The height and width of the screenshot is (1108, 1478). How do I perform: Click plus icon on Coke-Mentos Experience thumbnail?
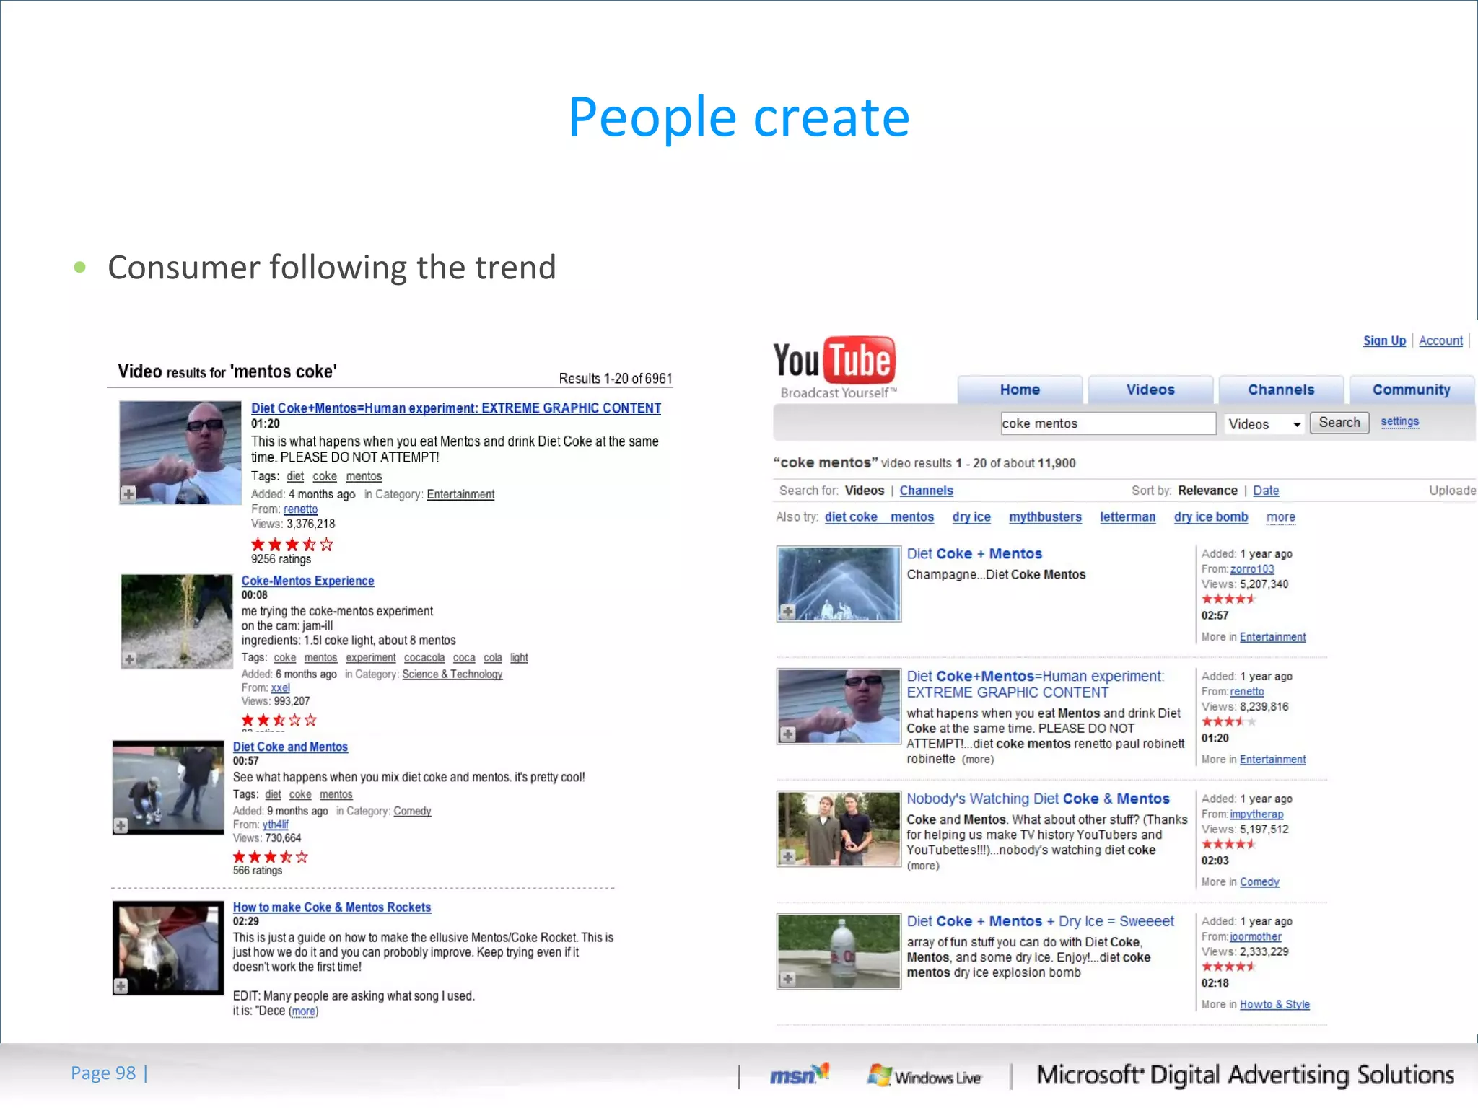[x=129, y=659]
